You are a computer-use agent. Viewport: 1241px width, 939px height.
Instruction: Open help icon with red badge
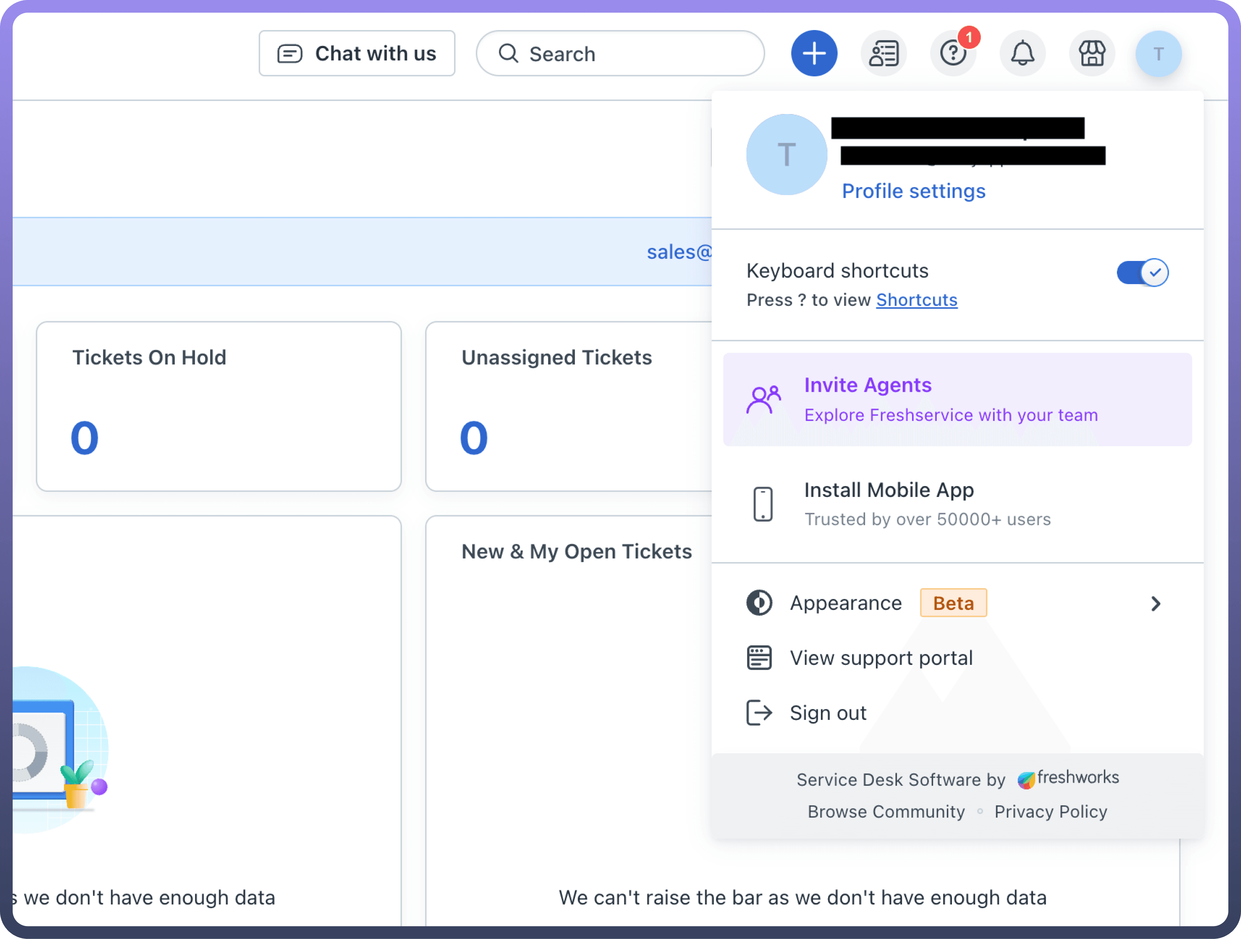(x=953, y=54)
